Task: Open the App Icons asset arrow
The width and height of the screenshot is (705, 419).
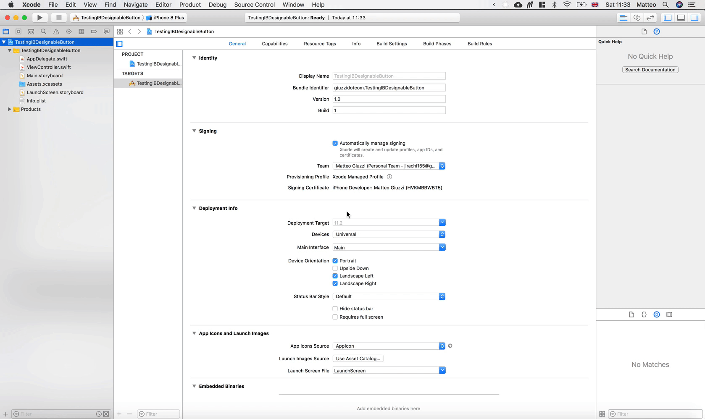Action: [450, 346]
